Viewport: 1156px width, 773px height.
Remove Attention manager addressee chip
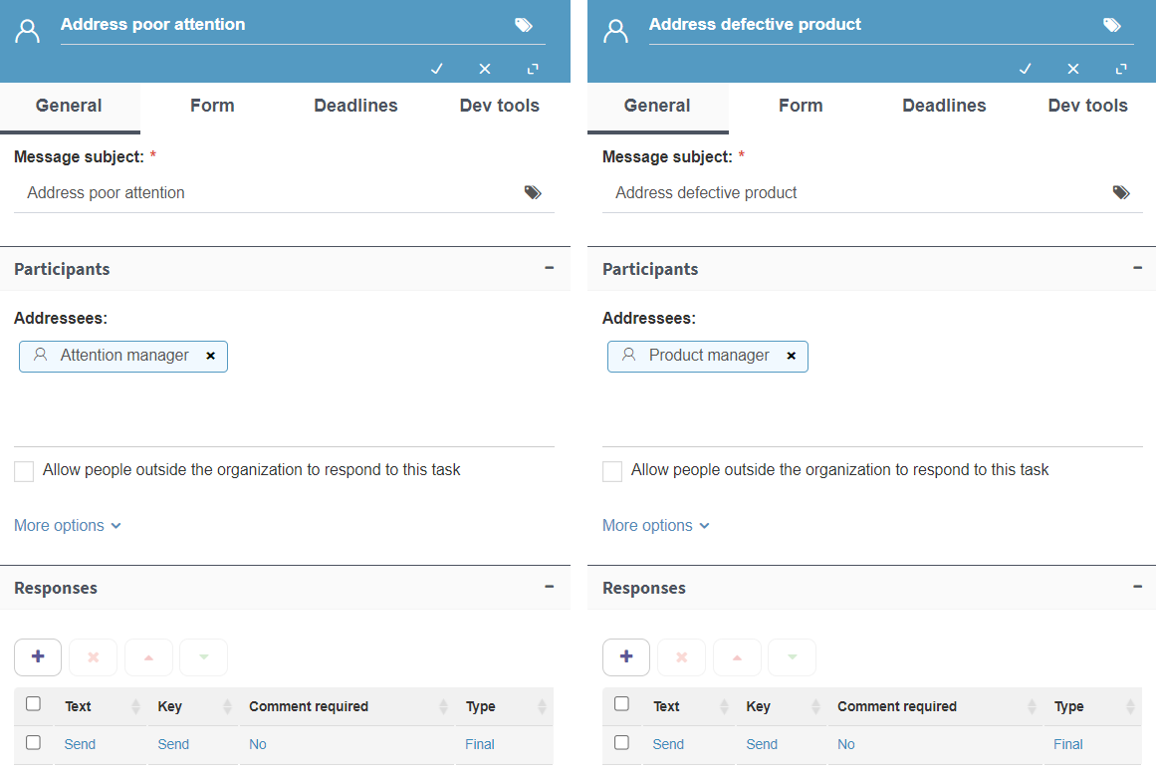[x=211, y=356]
